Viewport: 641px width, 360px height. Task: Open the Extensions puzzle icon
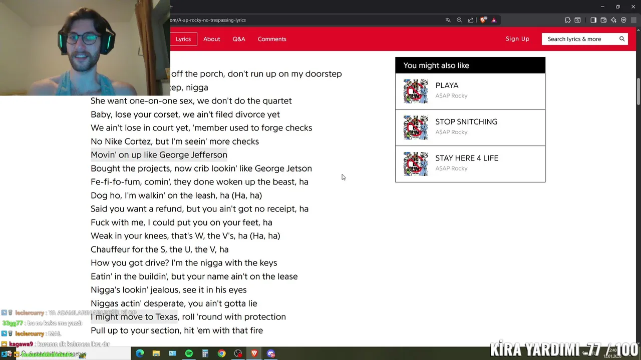tap(567, 20)
